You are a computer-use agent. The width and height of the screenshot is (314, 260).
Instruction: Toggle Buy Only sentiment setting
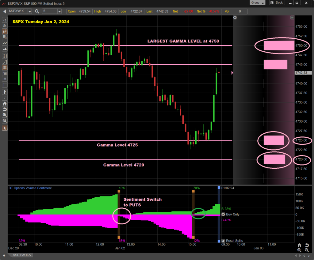pos(223,215)
